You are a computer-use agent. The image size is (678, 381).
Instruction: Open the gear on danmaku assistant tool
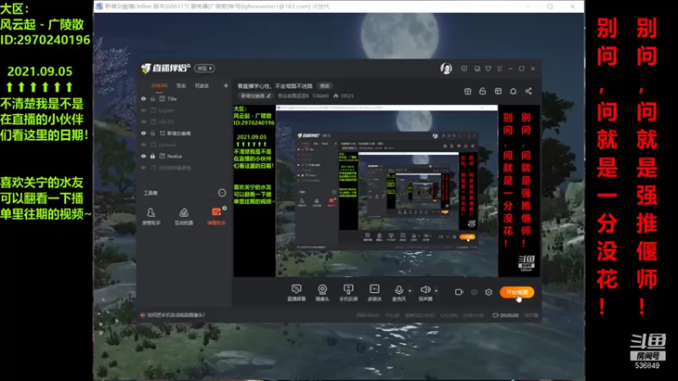tap(225, 208)
